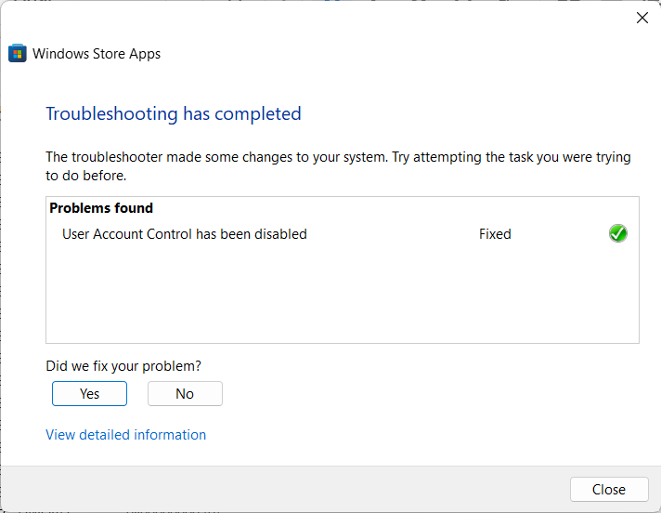
Task: Click the 'to do before.' text line
Action: coord(85,175)
